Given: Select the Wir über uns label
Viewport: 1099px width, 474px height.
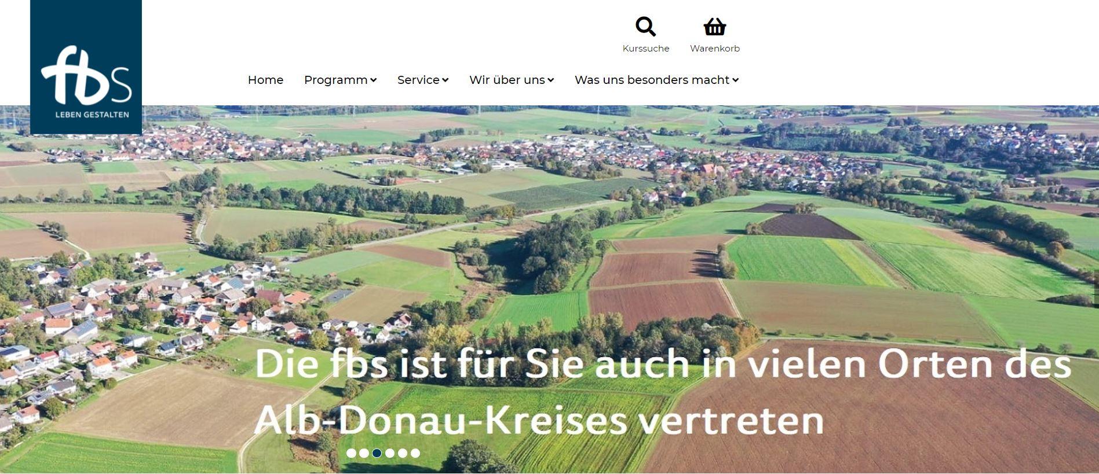Looking at the screenshot, I should (507, 80).
